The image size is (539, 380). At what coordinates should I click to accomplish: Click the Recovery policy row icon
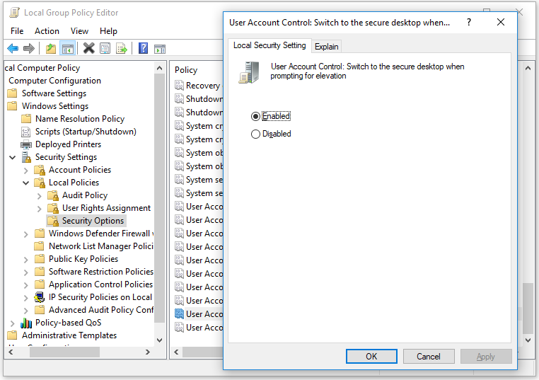(179, 86)
